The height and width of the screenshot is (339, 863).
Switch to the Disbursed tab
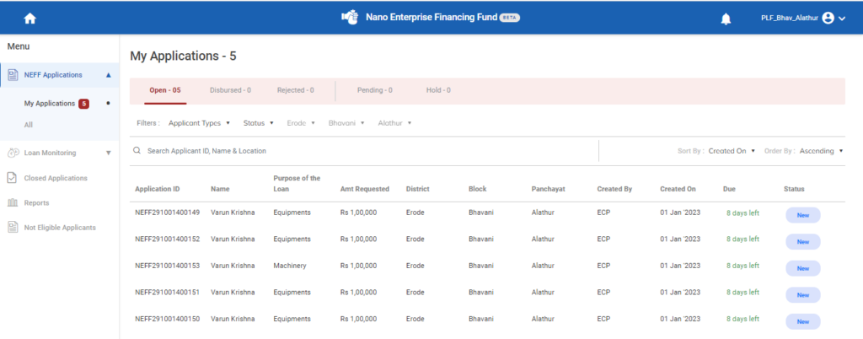coord(230,90)
